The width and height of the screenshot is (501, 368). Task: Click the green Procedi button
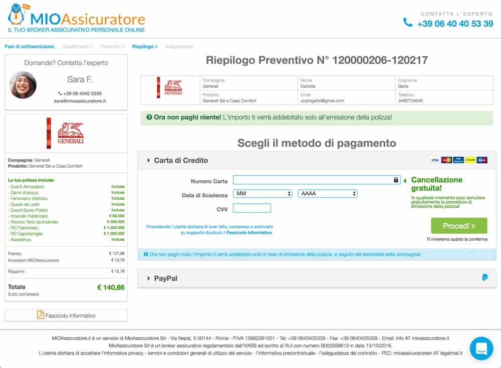click(459, 226)
